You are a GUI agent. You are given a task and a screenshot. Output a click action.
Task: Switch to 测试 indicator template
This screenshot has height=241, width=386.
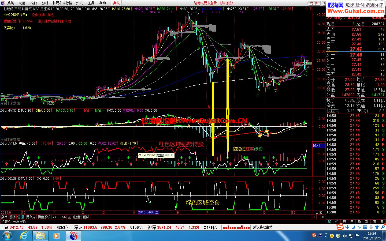click(86, 217)
